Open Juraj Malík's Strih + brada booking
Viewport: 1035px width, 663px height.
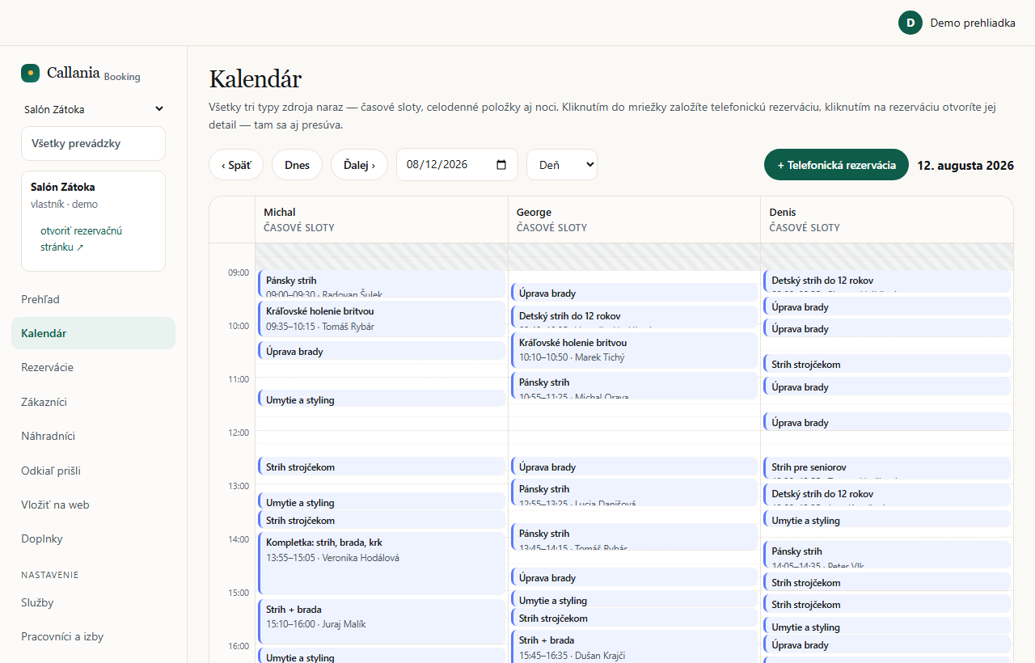coord(382,621)
